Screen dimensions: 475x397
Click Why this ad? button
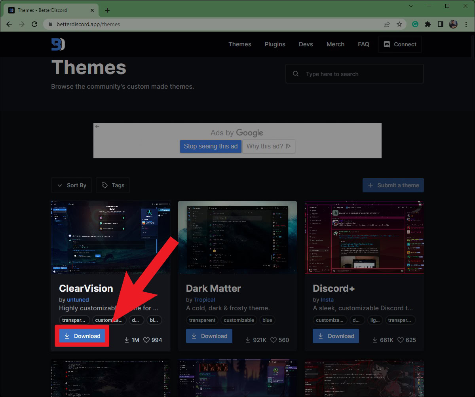coord(269,146)
